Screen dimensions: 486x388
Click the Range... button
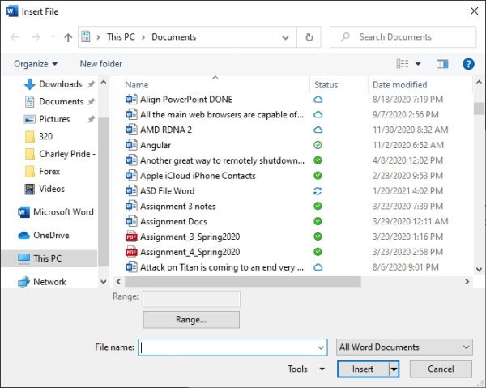click(x=191, y=319)
